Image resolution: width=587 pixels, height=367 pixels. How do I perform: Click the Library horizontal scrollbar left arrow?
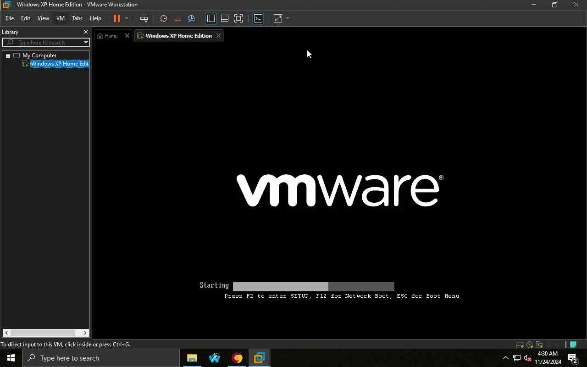click(6, 333)
